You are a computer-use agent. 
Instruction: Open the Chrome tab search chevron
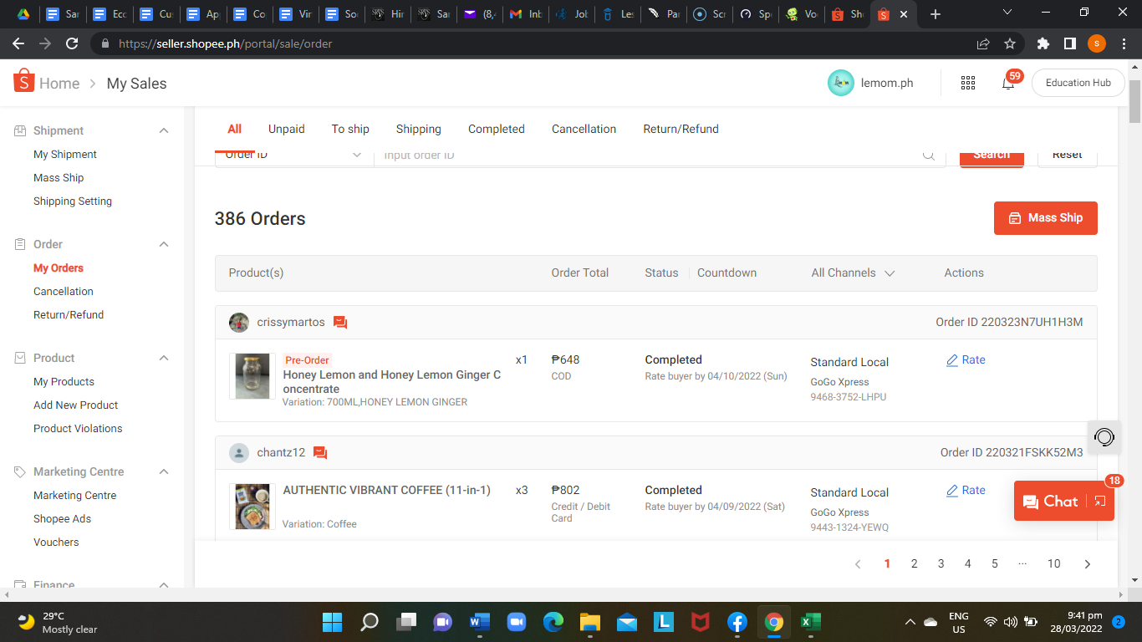[x=1007, y=13]
